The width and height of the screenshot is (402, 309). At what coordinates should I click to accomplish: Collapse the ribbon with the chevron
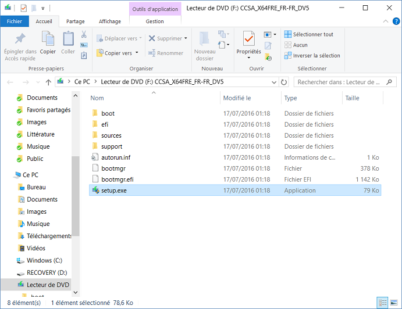coord(385,21)
